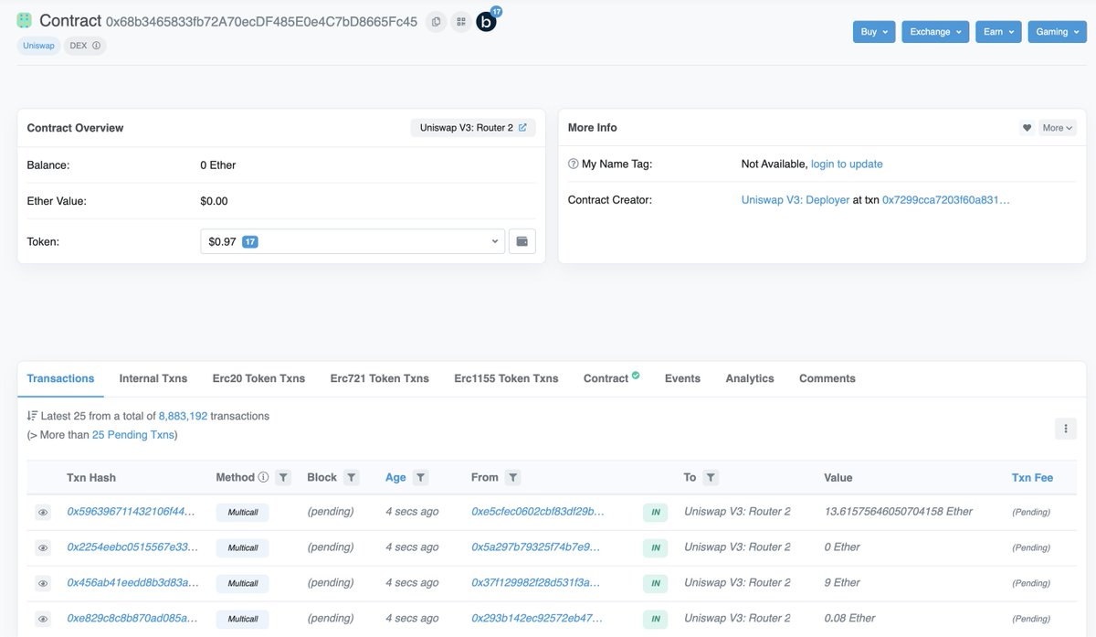Open transaction hash 0xe829c8c8b870ad085a

pos(132,619)
